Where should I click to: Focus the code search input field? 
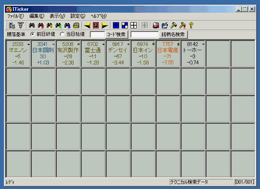(x=98, y=34)
